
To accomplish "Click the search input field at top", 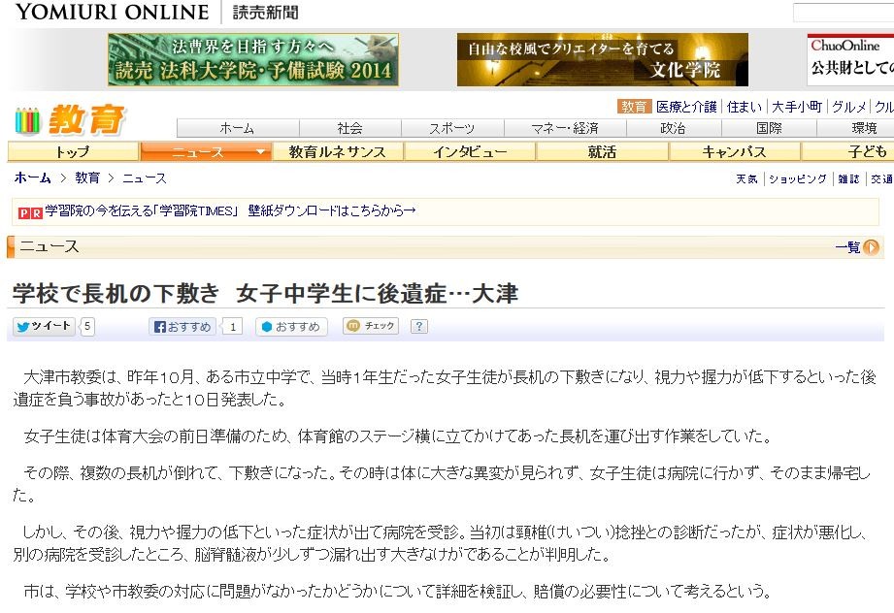I will (844, 13).
